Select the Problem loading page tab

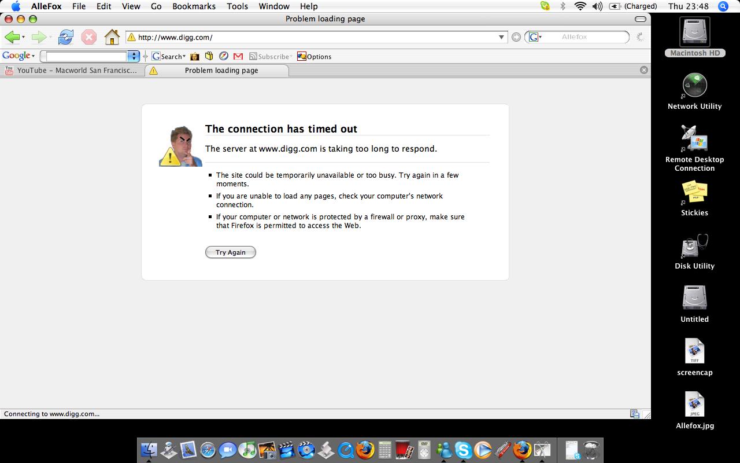(x=216, y=70)
